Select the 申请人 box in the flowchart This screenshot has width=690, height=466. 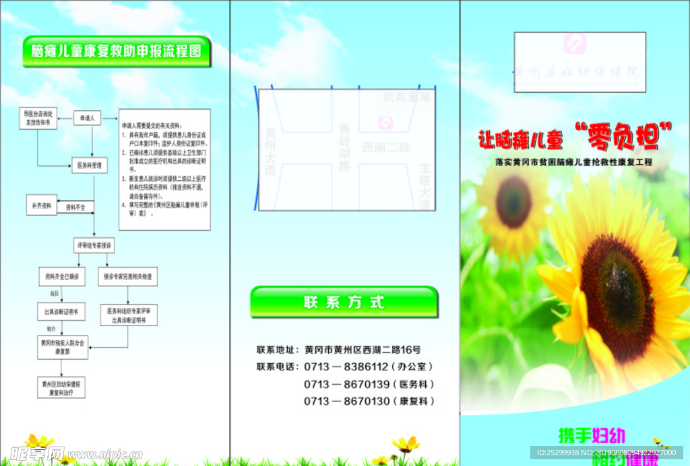click(88, 118)
